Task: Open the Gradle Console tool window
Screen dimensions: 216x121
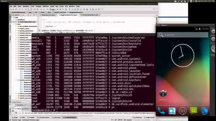Action: pos(149,118)
